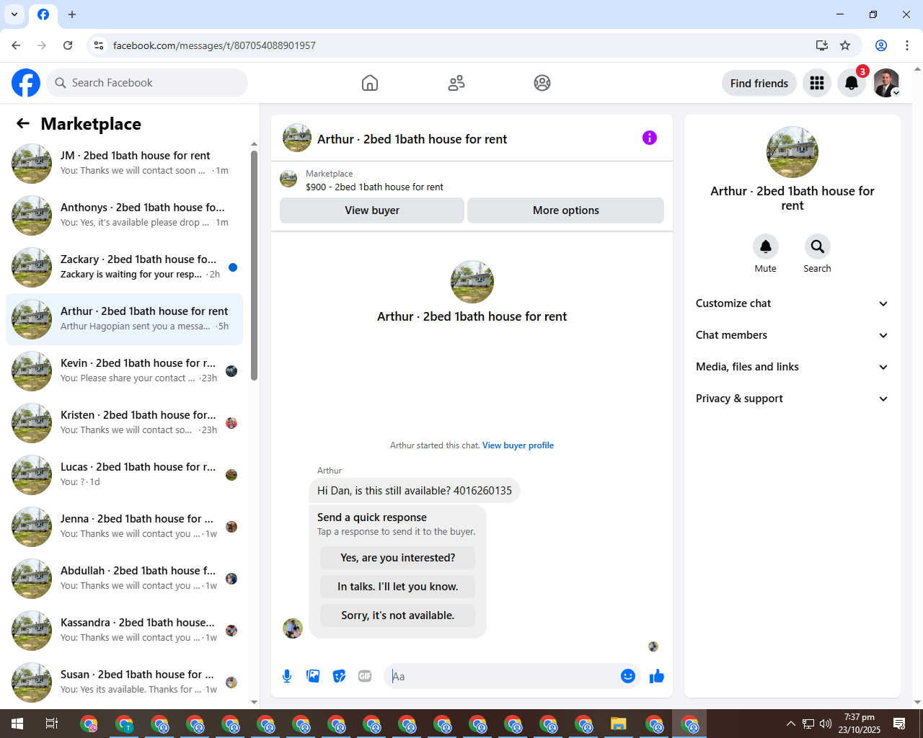923x738 pixels.
Task: Open the Anthonys conversation
Action: point(124,215)
